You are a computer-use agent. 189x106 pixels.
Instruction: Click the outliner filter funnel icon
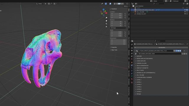coord(184,4)
